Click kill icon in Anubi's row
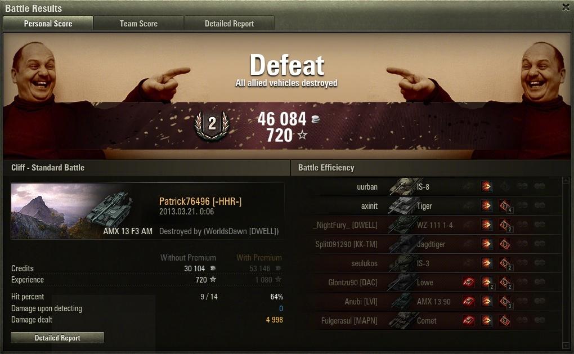This screenshot has height=354, width=574. coord(469,301)
